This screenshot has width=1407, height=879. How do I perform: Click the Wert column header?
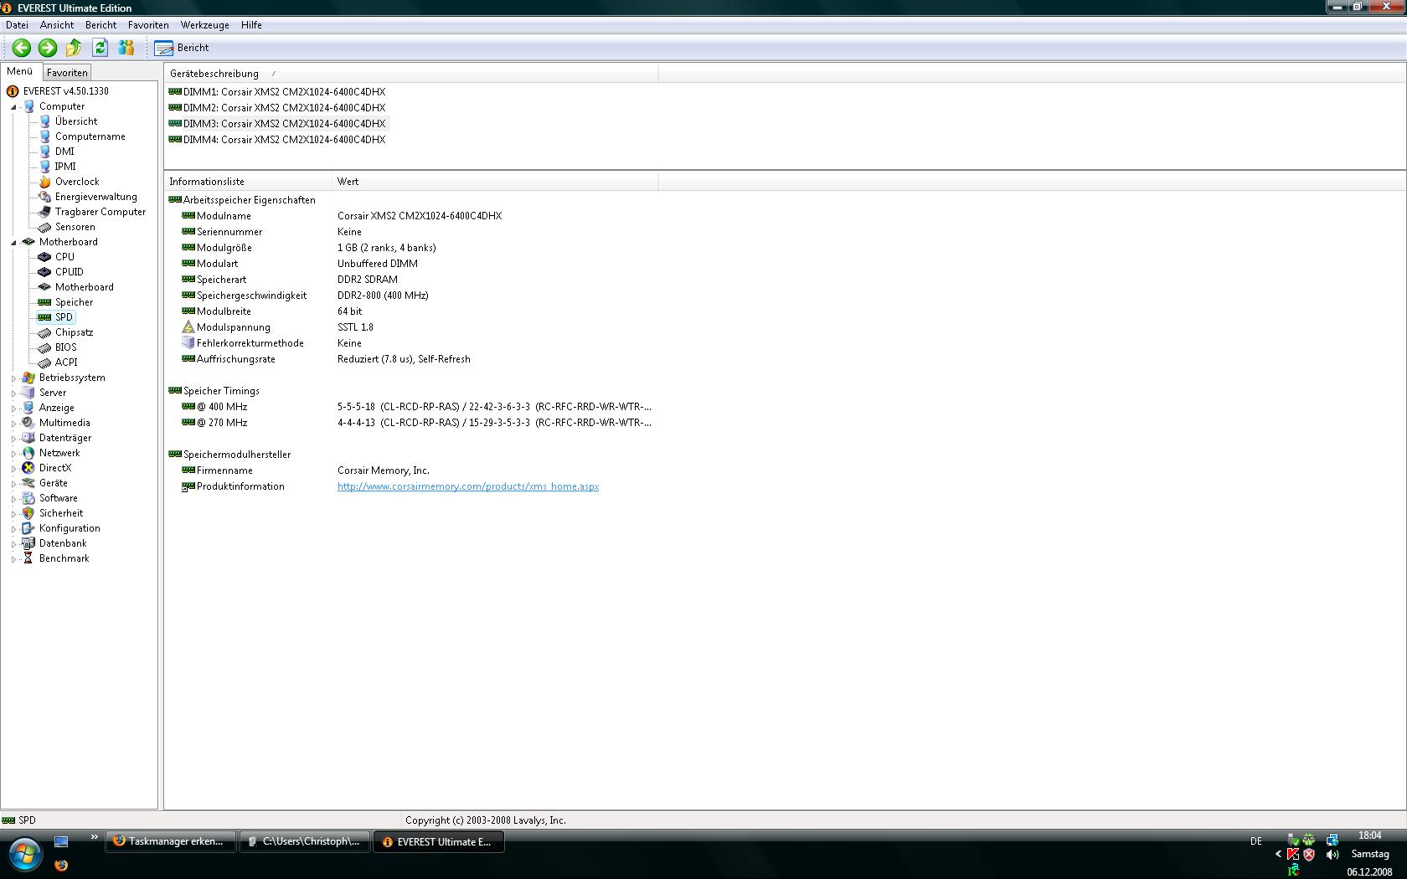495,182
